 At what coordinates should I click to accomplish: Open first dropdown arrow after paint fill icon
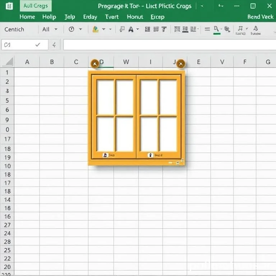point(103,29)
